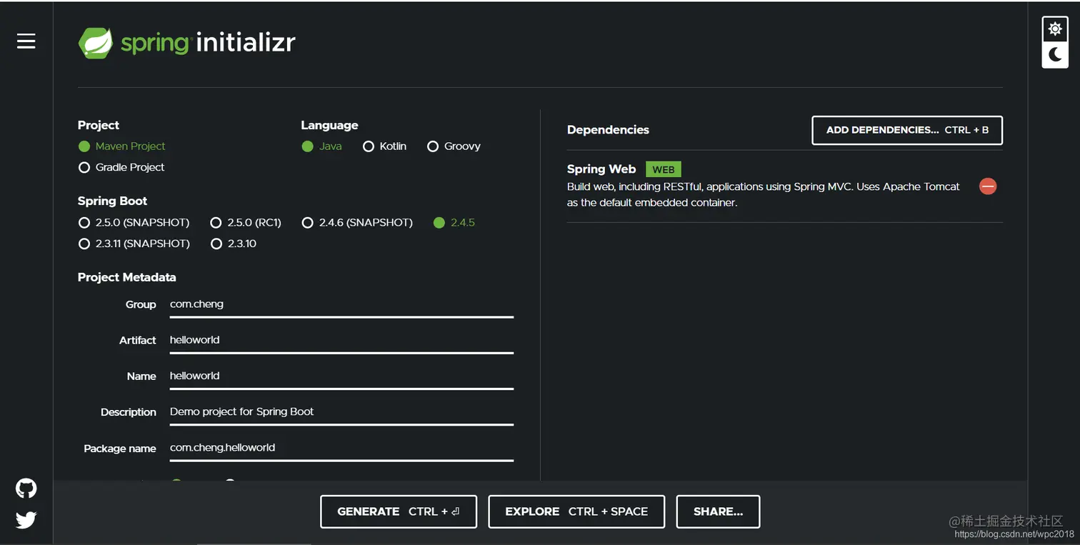Click the GENERATE button
The image size is (1080, 545).
[399, 511]
